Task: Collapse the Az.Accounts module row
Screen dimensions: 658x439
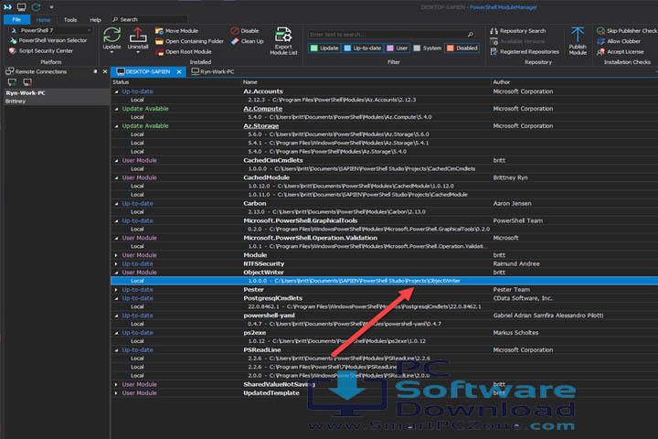Action: 116,91
